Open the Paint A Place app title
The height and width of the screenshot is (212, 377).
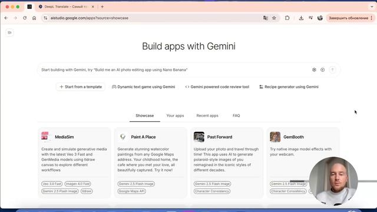point(143,137)
